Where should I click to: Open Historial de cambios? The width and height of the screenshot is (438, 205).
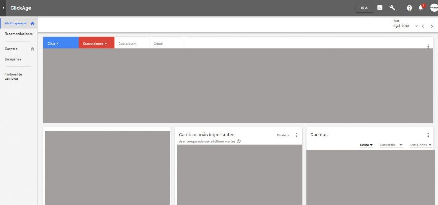[x=14, y=76]
